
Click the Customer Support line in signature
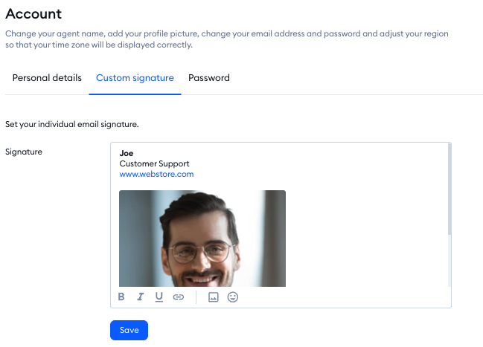coord(154,163)
